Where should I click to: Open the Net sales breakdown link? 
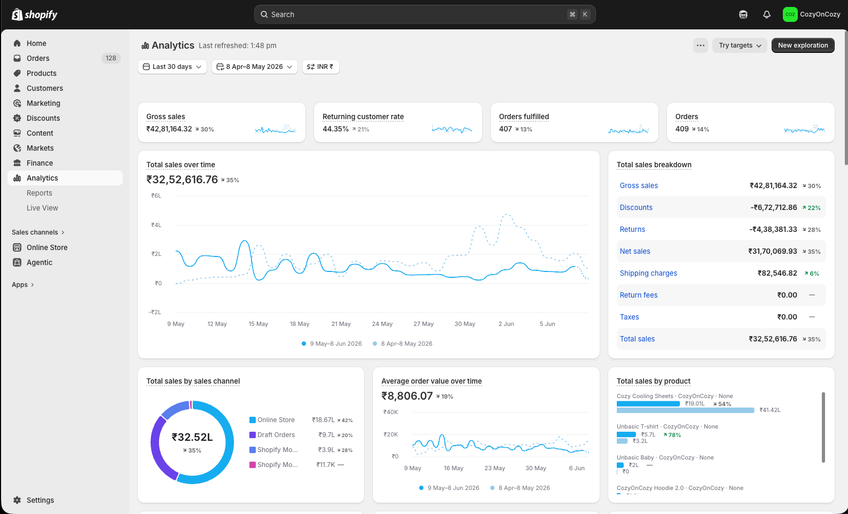click(635, 251)
